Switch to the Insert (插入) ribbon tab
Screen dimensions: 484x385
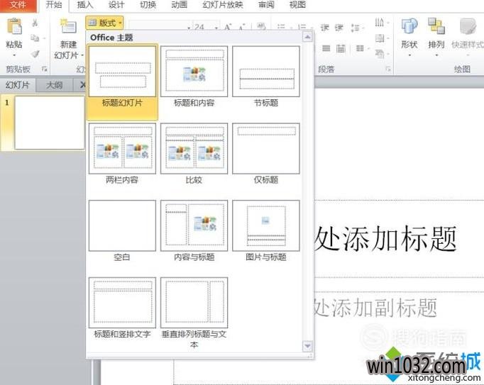click(x=84, y=5)
